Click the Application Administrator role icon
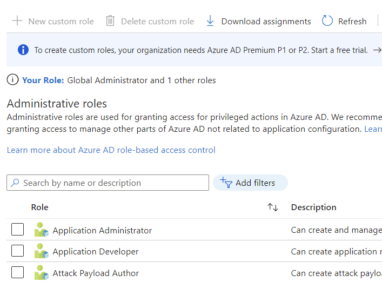 tap(41, 230)
